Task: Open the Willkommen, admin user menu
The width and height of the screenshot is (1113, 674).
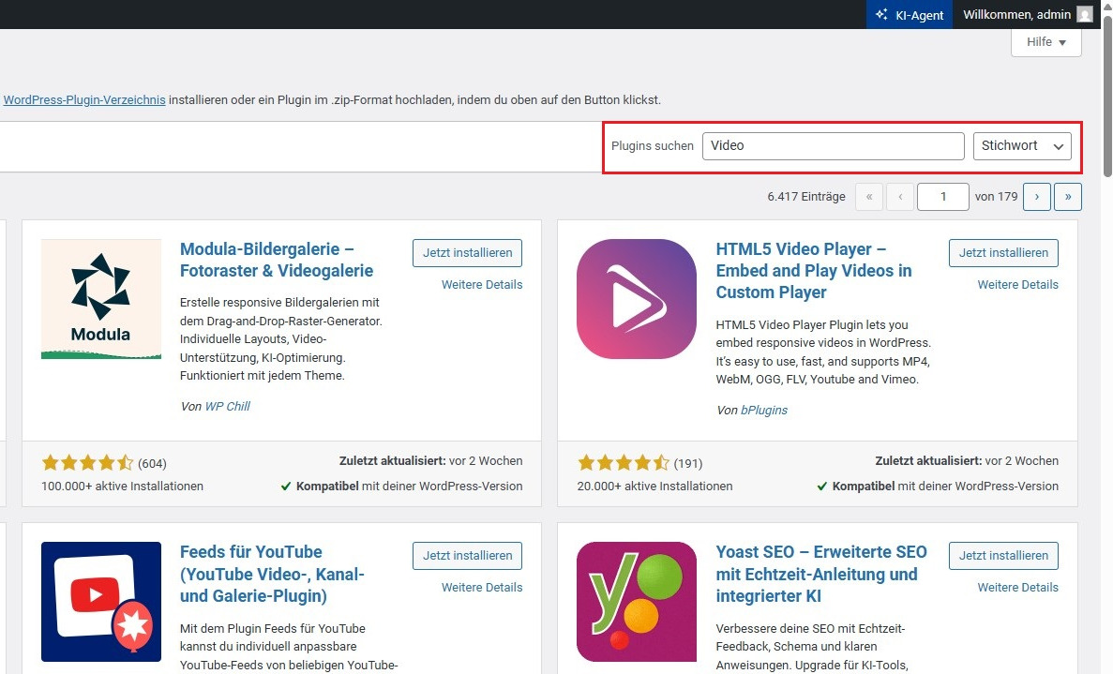Action: 1028,14
